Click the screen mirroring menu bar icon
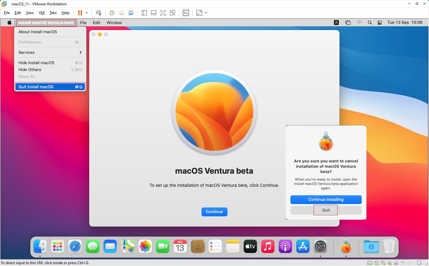 click(x=348, y=23)
